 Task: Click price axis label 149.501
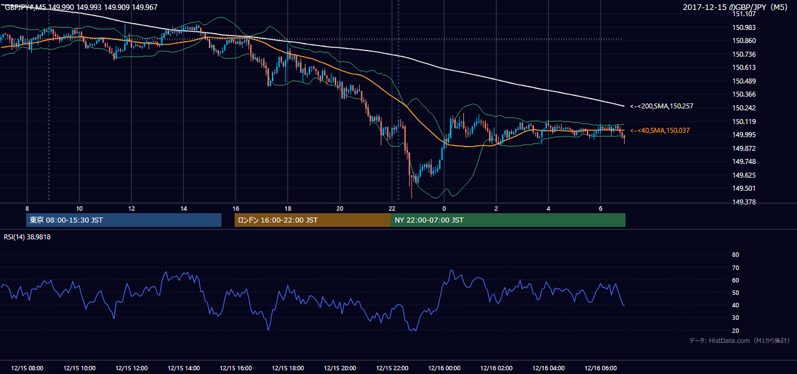point(744,188)
